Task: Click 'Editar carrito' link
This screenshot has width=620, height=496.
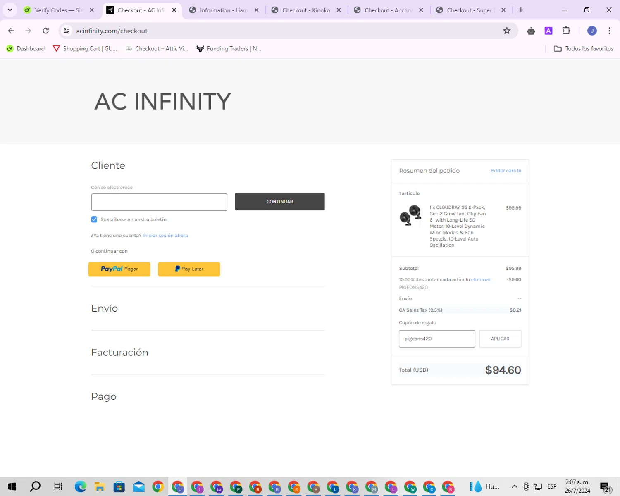Action: tap(506, 171)
